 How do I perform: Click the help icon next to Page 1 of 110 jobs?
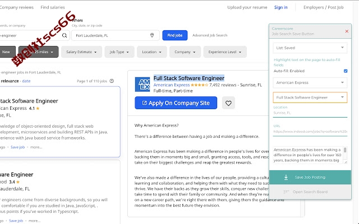click(x=112, y=81)
